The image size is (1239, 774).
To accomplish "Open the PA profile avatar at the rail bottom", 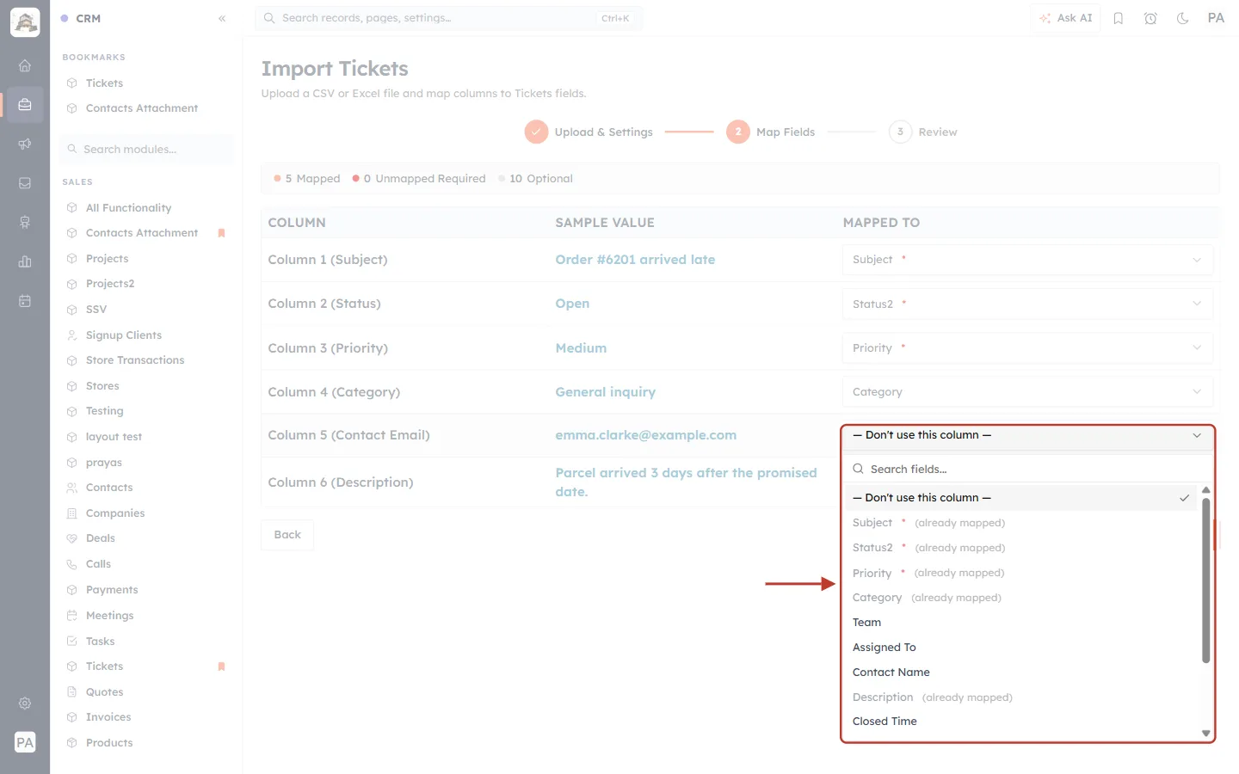I will 25,742.
